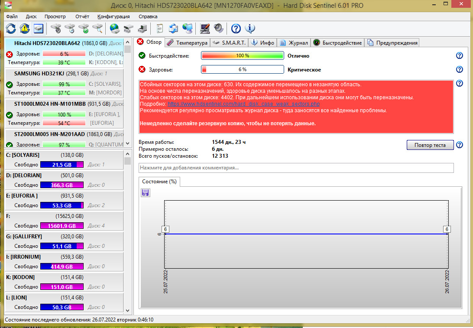
Task: Select the K: [KODON] partition
Action: pyautogui.click(x=64, y=282)
